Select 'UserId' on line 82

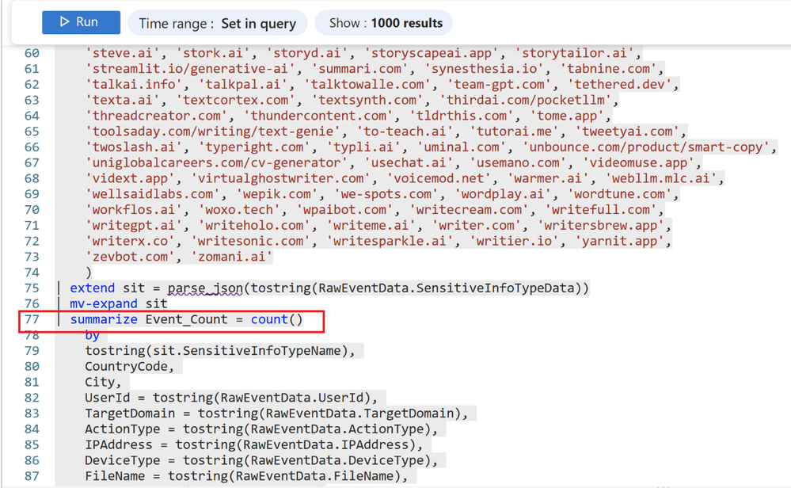click(x=108, y=398)
